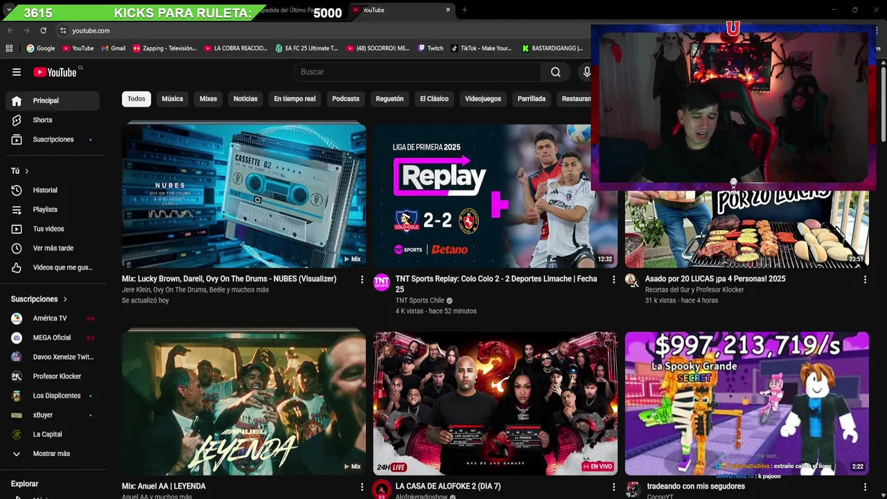Click the YouTube search input field
The width and height of the screenshot is (887, 499).
coord(417,72)
